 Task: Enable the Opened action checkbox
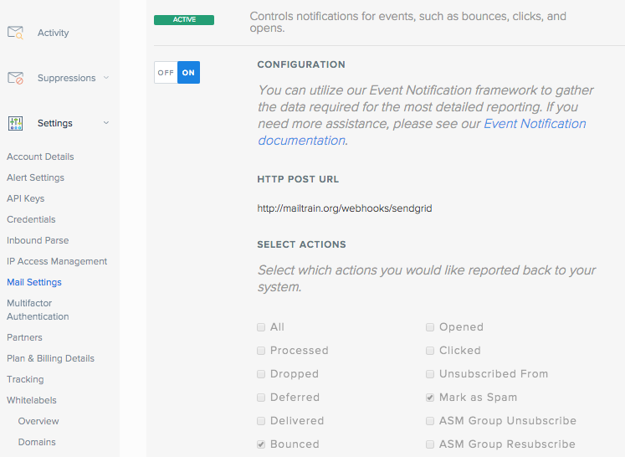click(430, 327)
